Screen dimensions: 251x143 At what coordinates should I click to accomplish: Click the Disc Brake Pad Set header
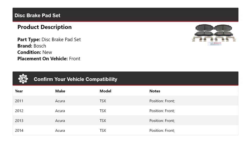37,15
